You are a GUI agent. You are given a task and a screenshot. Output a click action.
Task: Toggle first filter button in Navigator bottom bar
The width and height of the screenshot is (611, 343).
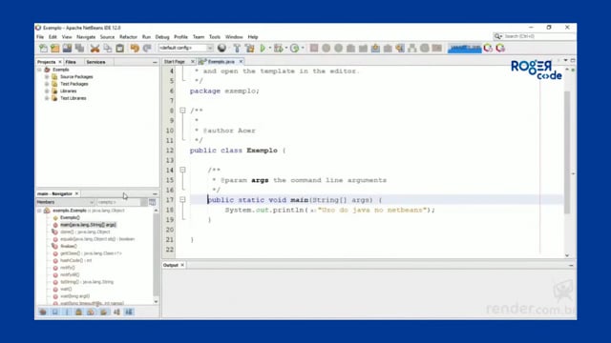pyautogui.click(x=43, y=312)
